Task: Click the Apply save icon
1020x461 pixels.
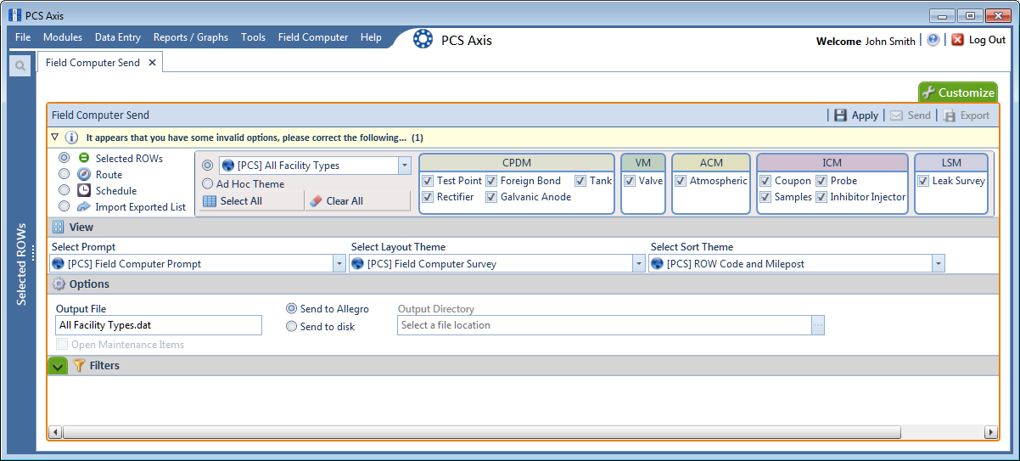Action: pyautogui.click(x=840, y=115)
